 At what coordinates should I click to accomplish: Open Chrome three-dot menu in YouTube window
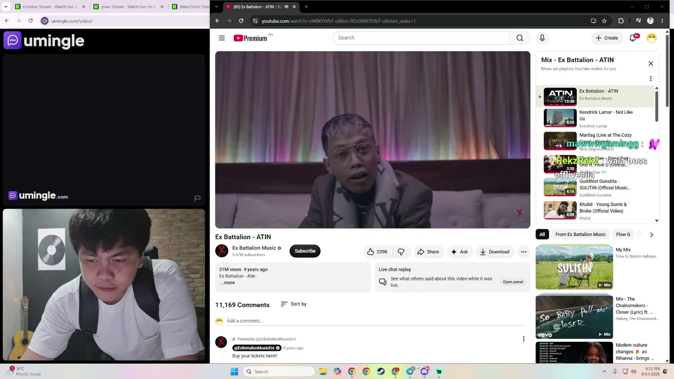pos(662,21)
